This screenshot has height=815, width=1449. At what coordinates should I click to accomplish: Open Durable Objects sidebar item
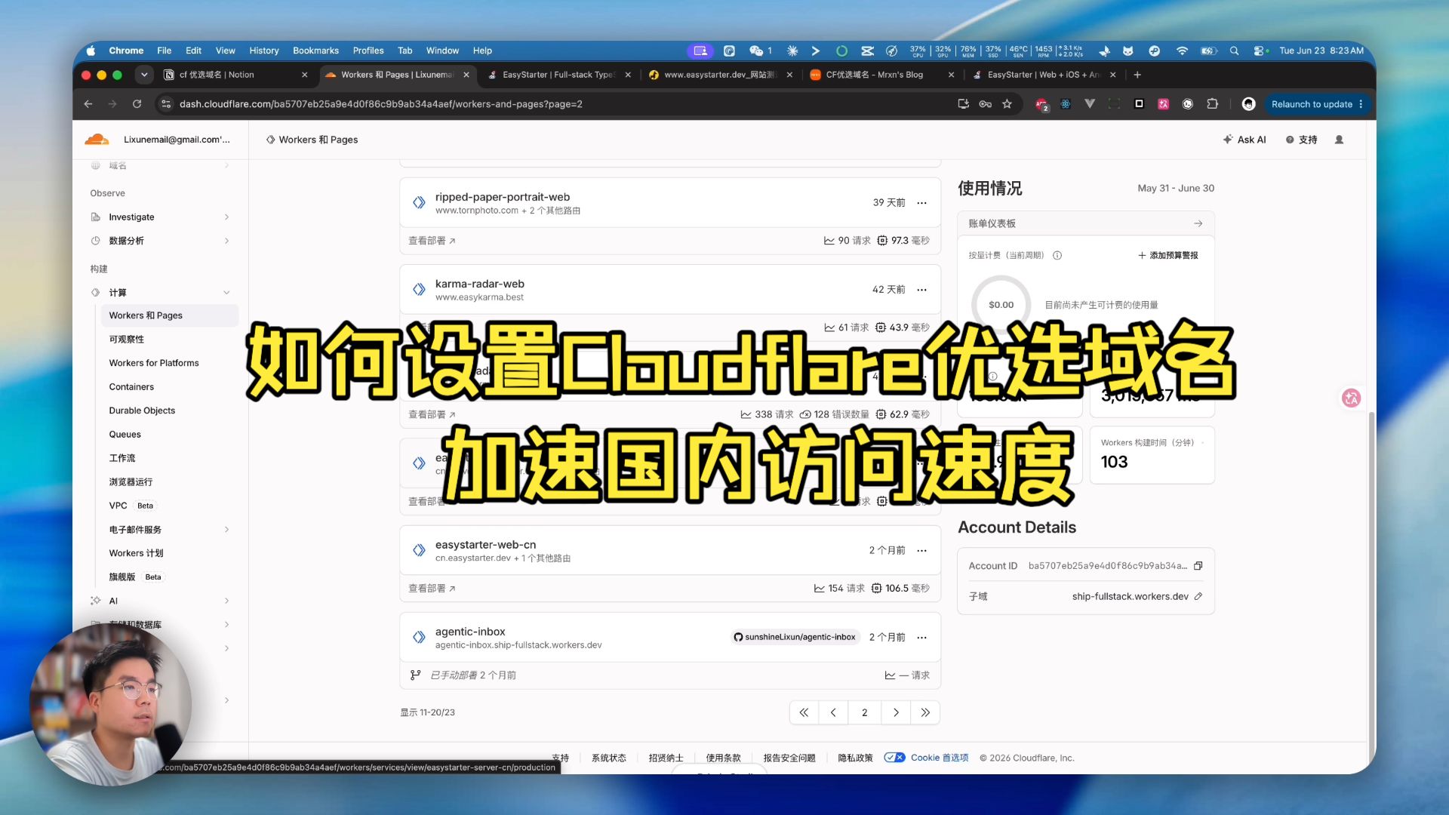tap(142, 411)
